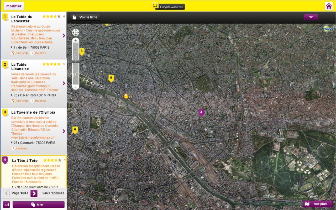Open Horaires link for La Table du Lancaster
The image size is (336, 210).
[x=38, y=53]
